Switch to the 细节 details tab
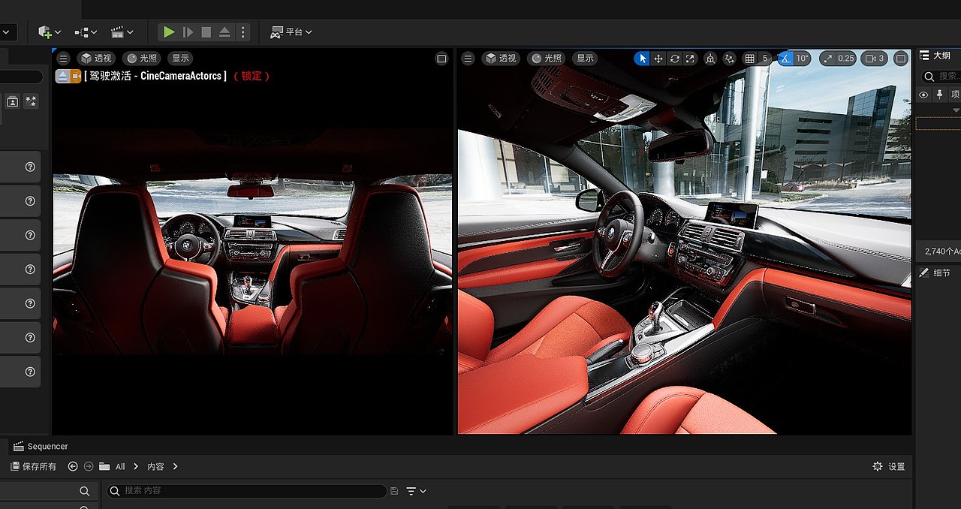 click(x=935, y=273)
